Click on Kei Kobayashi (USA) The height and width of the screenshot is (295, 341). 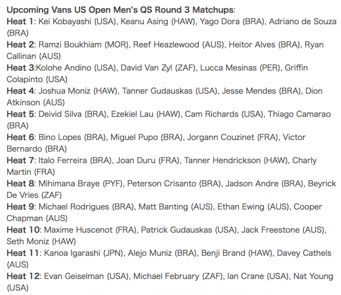point(78,22)
